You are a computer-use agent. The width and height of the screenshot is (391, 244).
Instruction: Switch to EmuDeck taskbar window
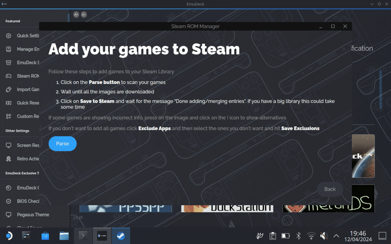[x=102, y=236]
